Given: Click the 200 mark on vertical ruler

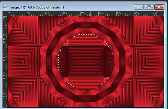Looking at the screenshot, I should pos(4,57).
